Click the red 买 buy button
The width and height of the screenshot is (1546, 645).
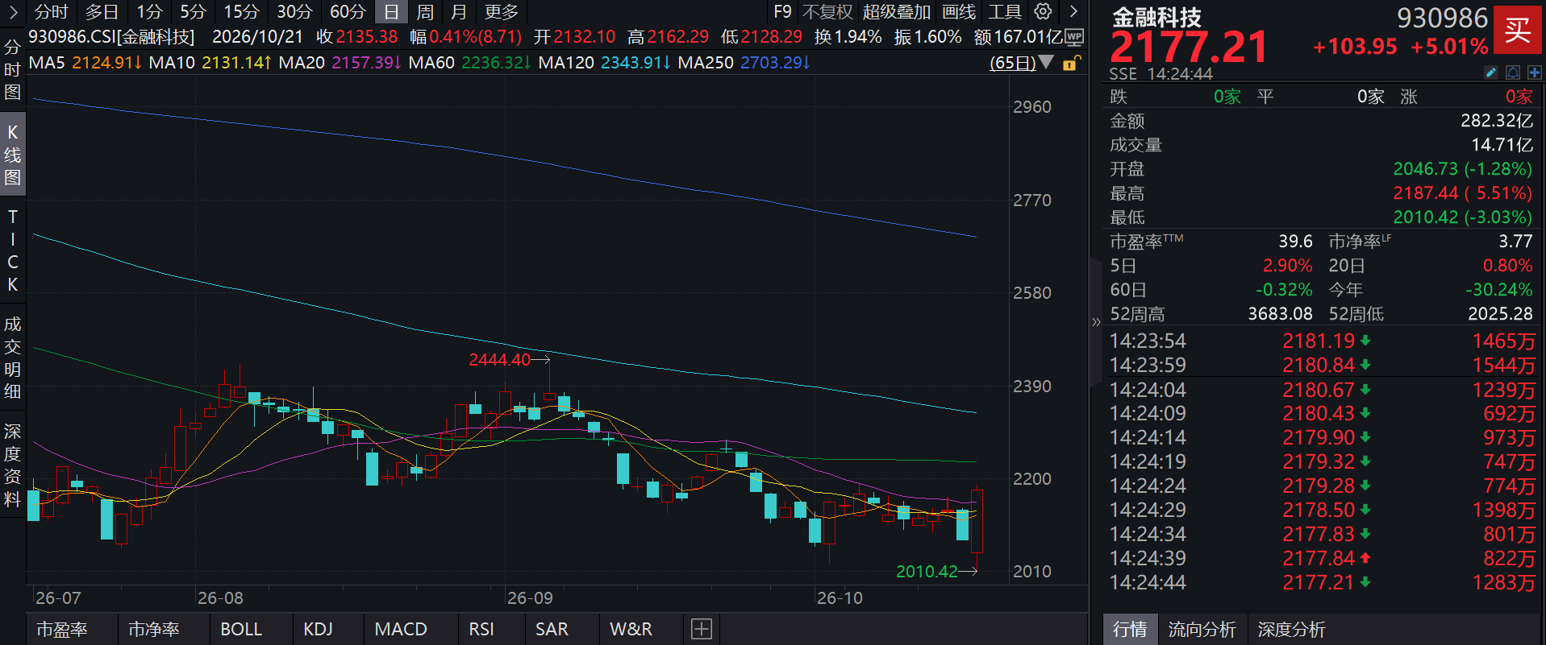(x=1517, y=31)
